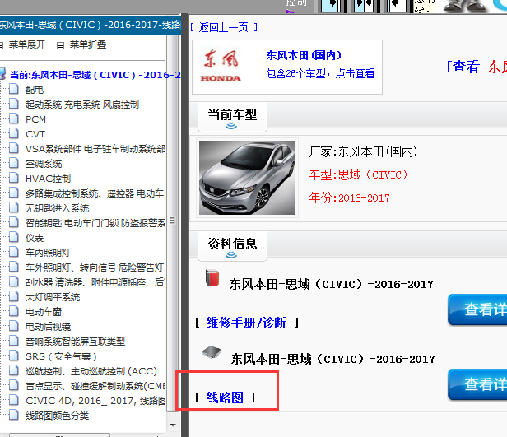Click page icon beside 起动系统 充电系统 风扇控制
This screenshot has width=507, height=437.
tap(13, 104)
